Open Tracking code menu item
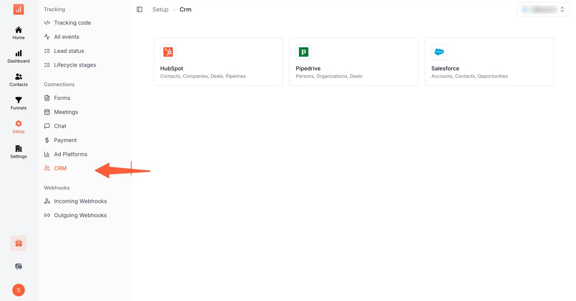 (x=72, y=23)
